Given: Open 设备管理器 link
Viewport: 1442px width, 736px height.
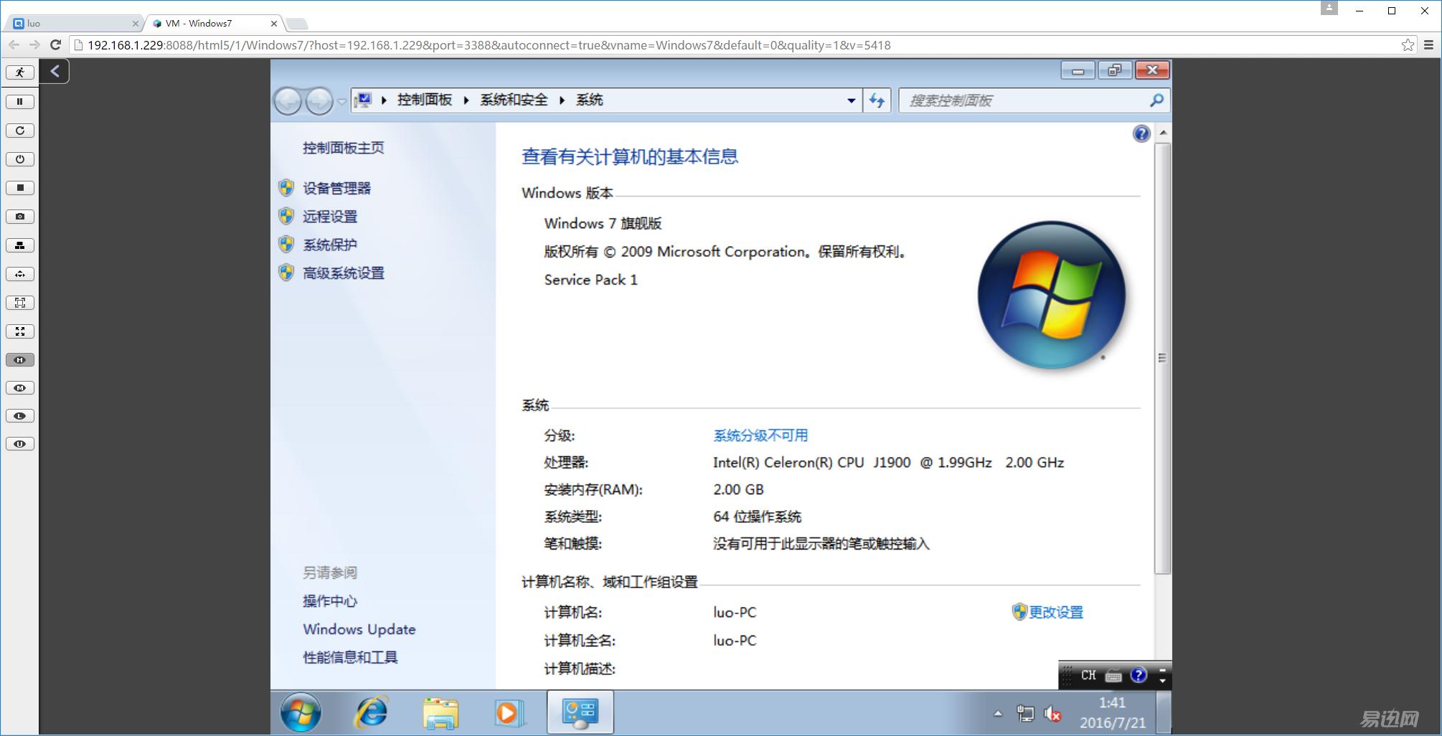Looking at the screenshot, I should click(336, 188).
